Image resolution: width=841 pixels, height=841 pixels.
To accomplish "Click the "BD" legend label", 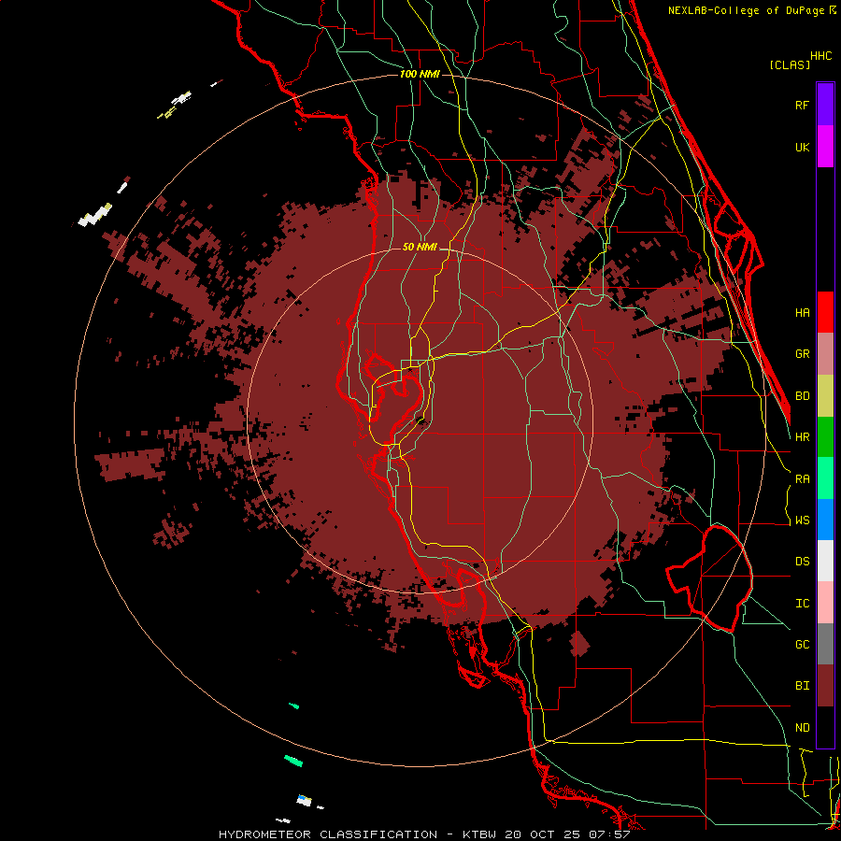I will [x=802, y=396].
